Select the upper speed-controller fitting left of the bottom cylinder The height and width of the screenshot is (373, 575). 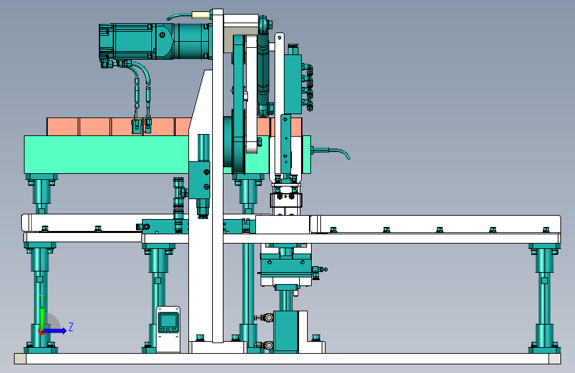click(264, 317)
